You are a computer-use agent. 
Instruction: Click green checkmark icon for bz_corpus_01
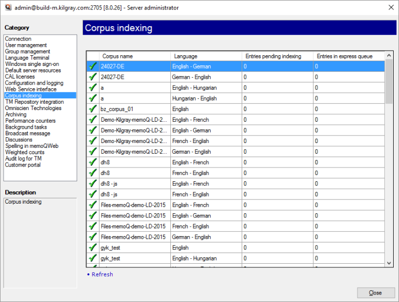(x=93, y=109)
